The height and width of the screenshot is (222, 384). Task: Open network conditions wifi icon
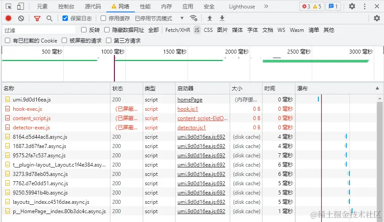pyautogui.click(x=193, y=18)
